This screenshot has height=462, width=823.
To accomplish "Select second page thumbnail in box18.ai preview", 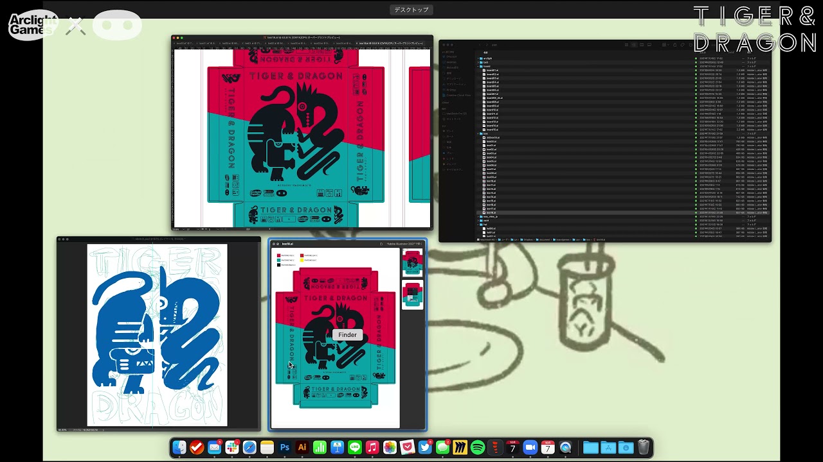I will (x=412, y=295).
